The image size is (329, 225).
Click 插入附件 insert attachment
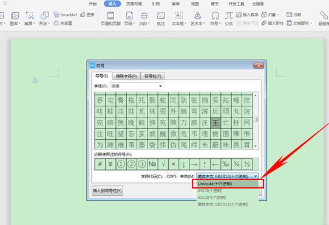coord(273,23)
